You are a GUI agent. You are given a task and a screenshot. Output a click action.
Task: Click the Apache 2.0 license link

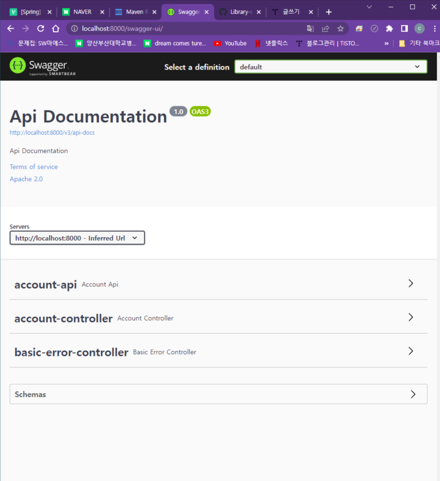pyautogui.click(x=26, y=179)
